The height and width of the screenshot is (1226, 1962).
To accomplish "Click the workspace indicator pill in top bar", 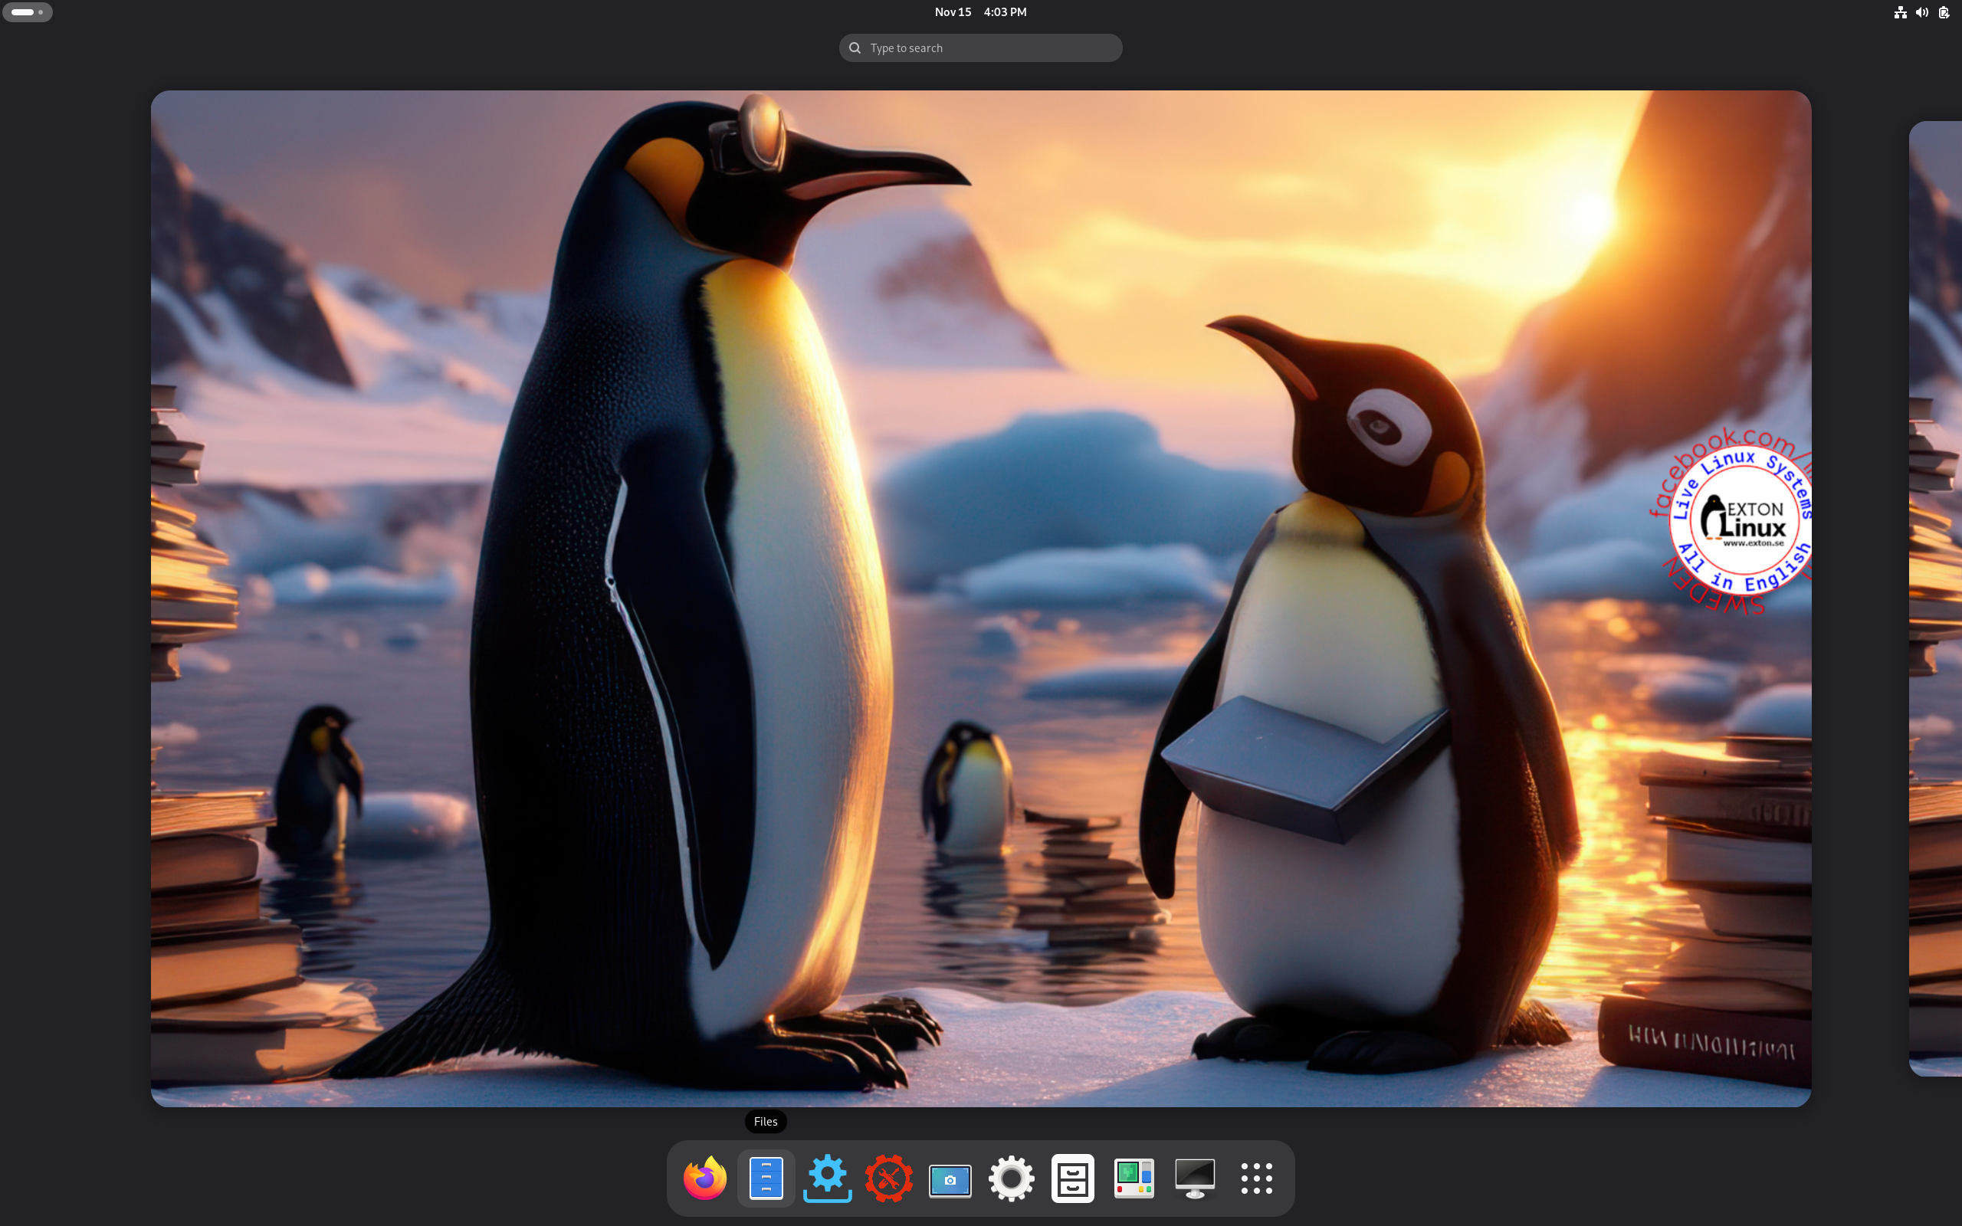I will coord(28,12).
